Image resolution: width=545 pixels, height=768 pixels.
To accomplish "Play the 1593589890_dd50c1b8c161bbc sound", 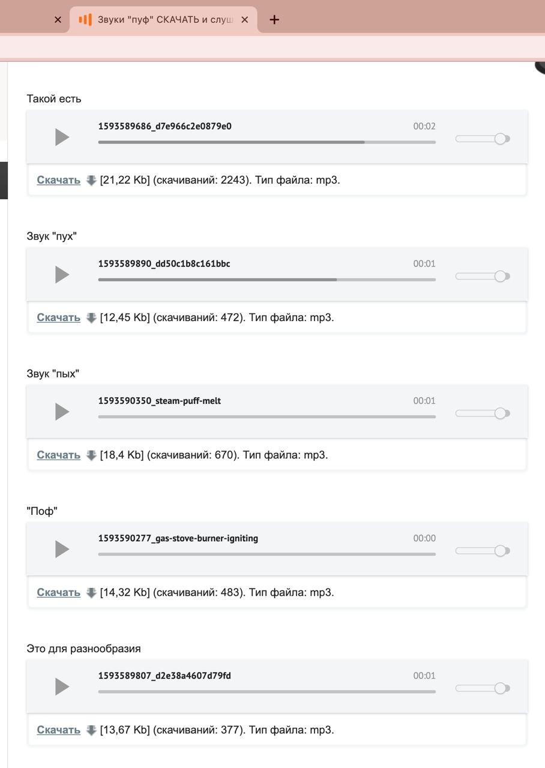I will click(62, 275).
